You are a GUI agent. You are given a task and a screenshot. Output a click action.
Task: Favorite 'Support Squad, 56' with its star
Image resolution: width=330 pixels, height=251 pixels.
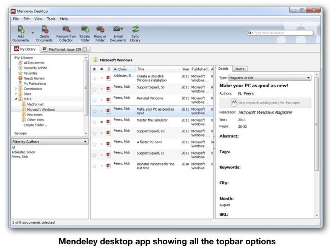tap(93, 89)
